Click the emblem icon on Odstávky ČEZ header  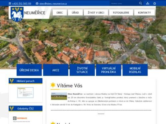coord(12,108)
